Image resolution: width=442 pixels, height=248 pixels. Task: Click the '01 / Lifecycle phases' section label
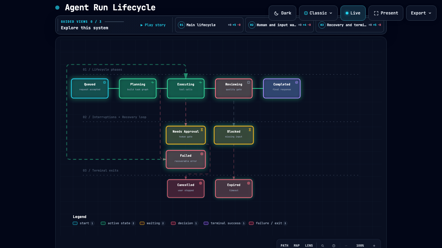click(102, 70)
